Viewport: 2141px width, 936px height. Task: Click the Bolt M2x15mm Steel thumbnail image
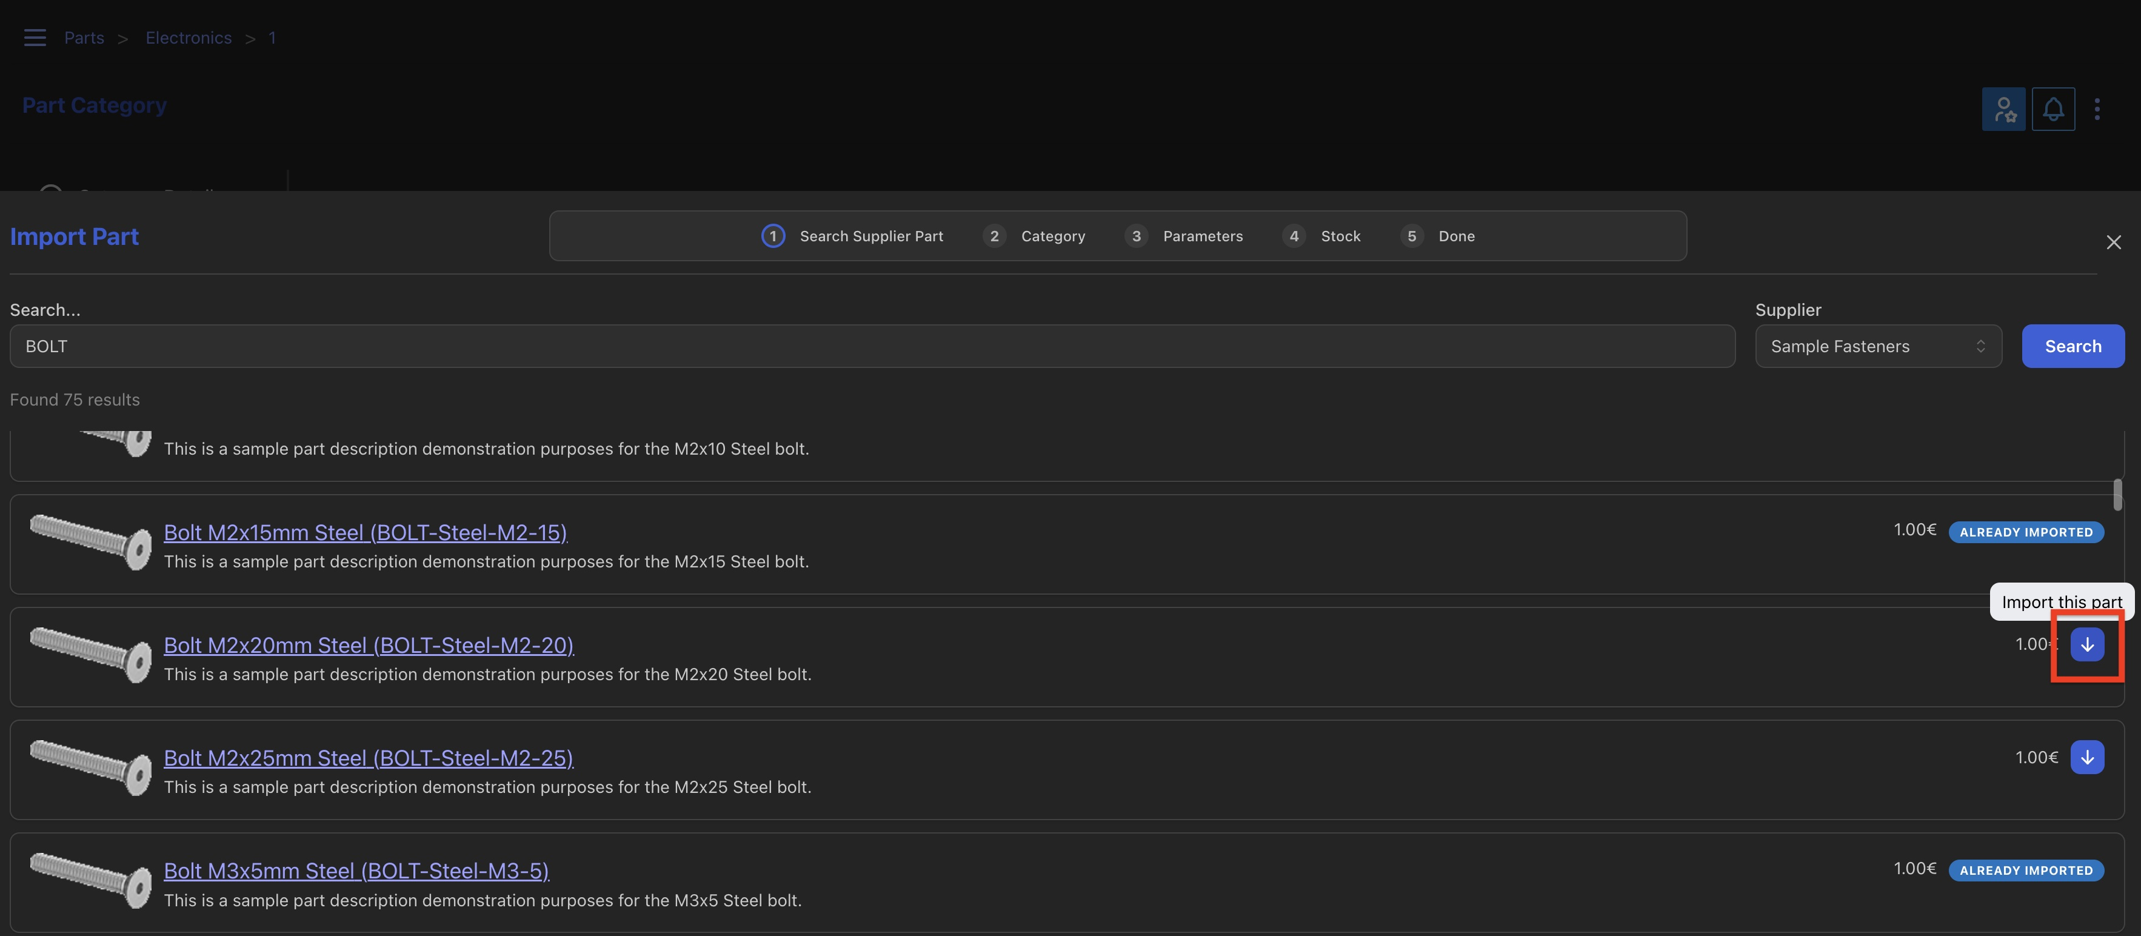click(x=90, y=541)
